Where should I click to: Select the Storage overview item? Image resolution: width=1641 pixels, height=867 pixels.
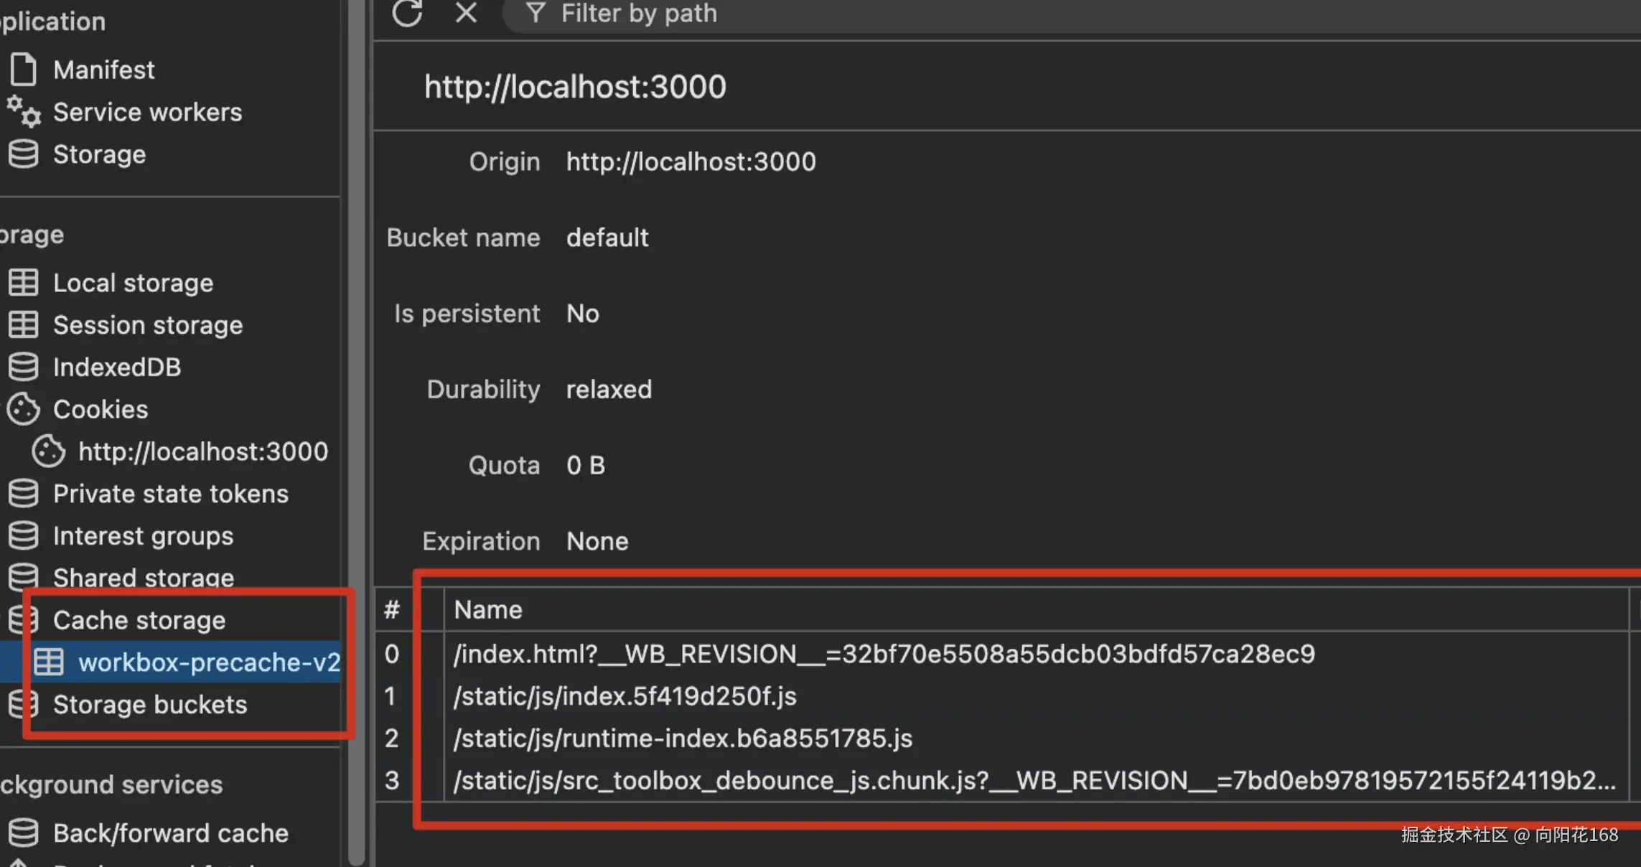(99, 154)
